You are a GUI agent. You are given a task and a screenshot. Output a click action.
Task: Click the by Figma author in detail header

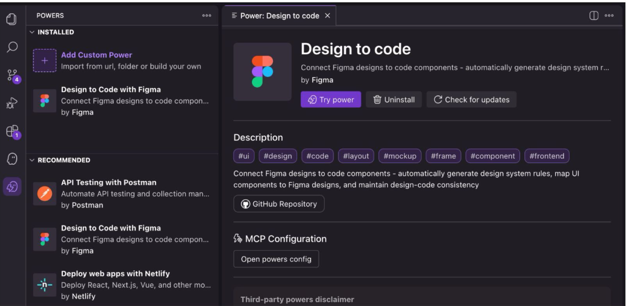tap(317, 80)
